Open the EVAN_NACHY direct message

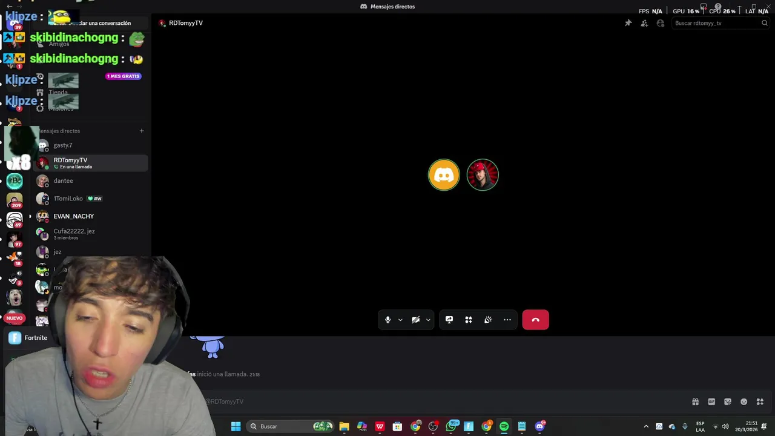(91, 216)
